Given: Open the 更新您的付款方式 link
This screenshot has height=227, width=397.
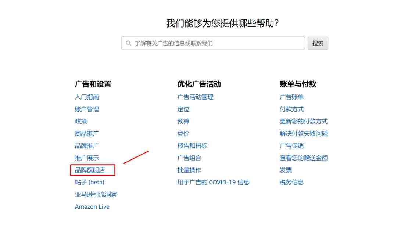Looking at the screenshot, I should 304,121.
